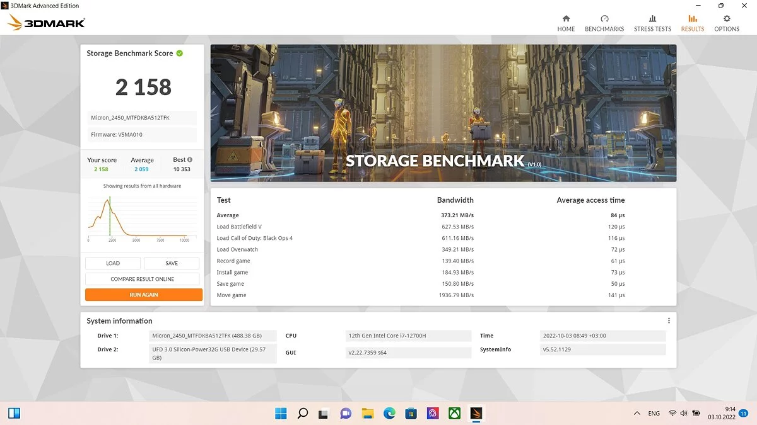Click the Run Again button

click(144, 295)
